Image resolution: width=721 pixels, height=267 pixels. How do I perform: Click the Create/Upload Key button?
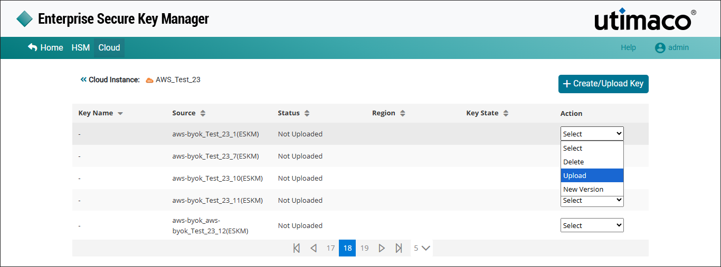pos(603,84)
